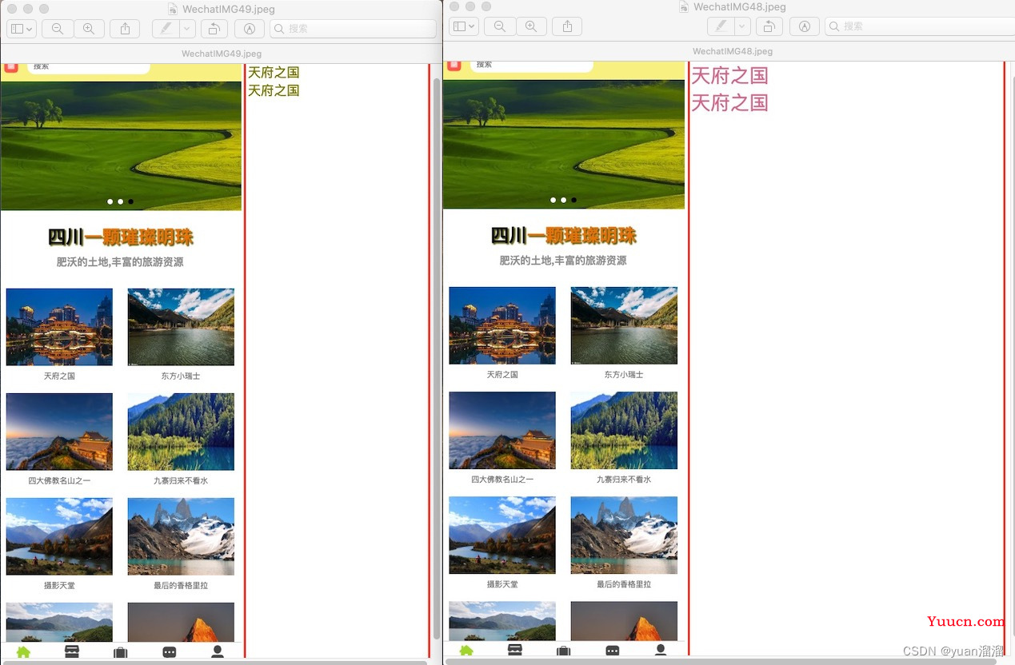The image size is (1015, 665).
Task: Expand highlight pen options arrow in WechatIMG49.jpeg
Action: coord(187,29)
